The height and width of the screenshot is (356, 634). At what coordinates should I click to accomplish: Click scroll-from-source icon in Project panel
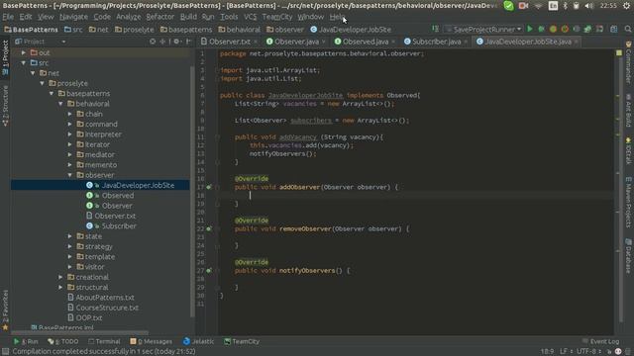153,42
